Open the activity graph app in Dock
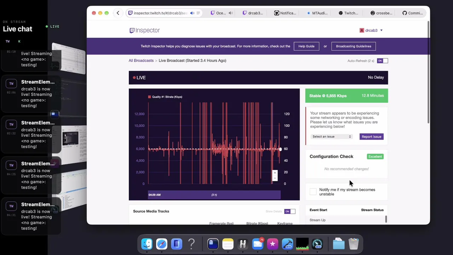The height and width of the screenshot is (255, 453). [302, 244]
